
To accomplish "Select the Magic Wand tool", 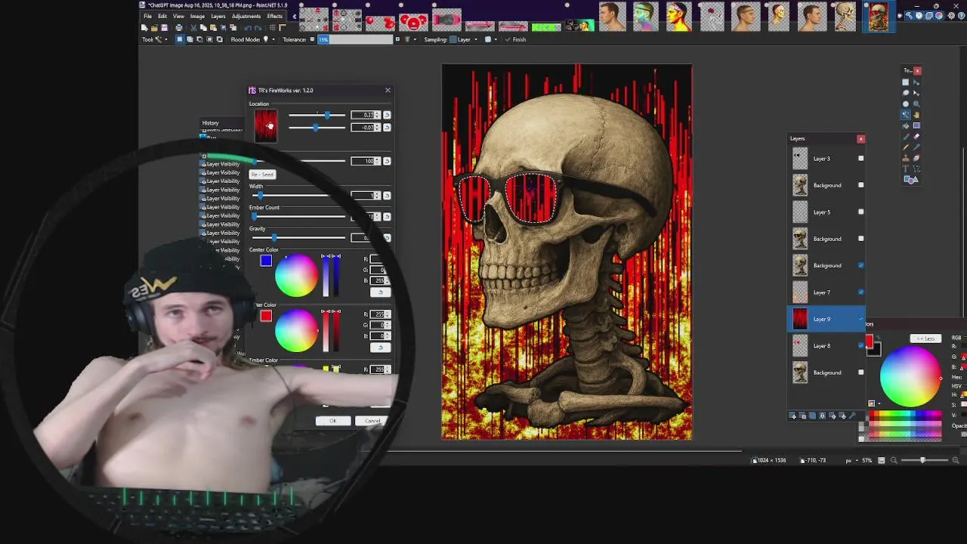I will pyautogui.click(x=906, y=114).
